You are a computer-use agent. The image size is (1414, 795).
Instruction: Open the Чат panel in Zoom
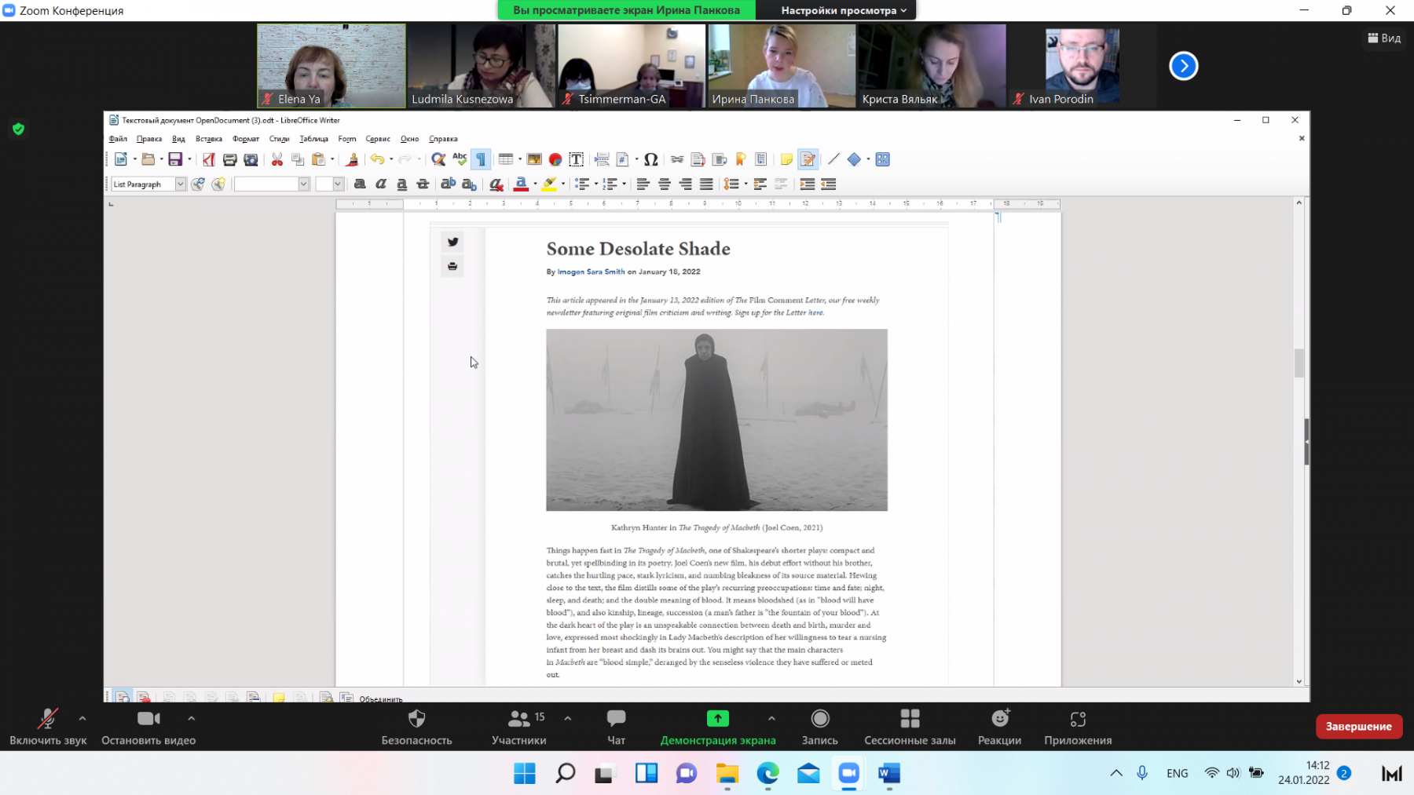pyautogui.click(x=616, y=728)
